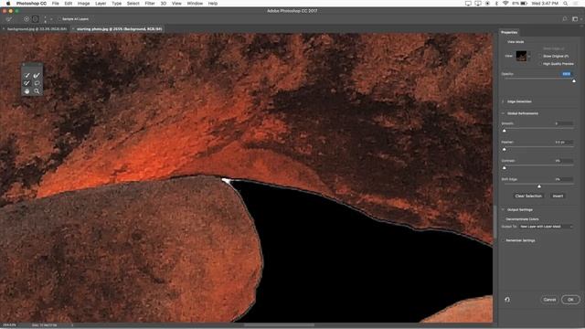Screen dimensions: 585x329
Task: Click the Smooth value field
Action: tap(564, 123)
